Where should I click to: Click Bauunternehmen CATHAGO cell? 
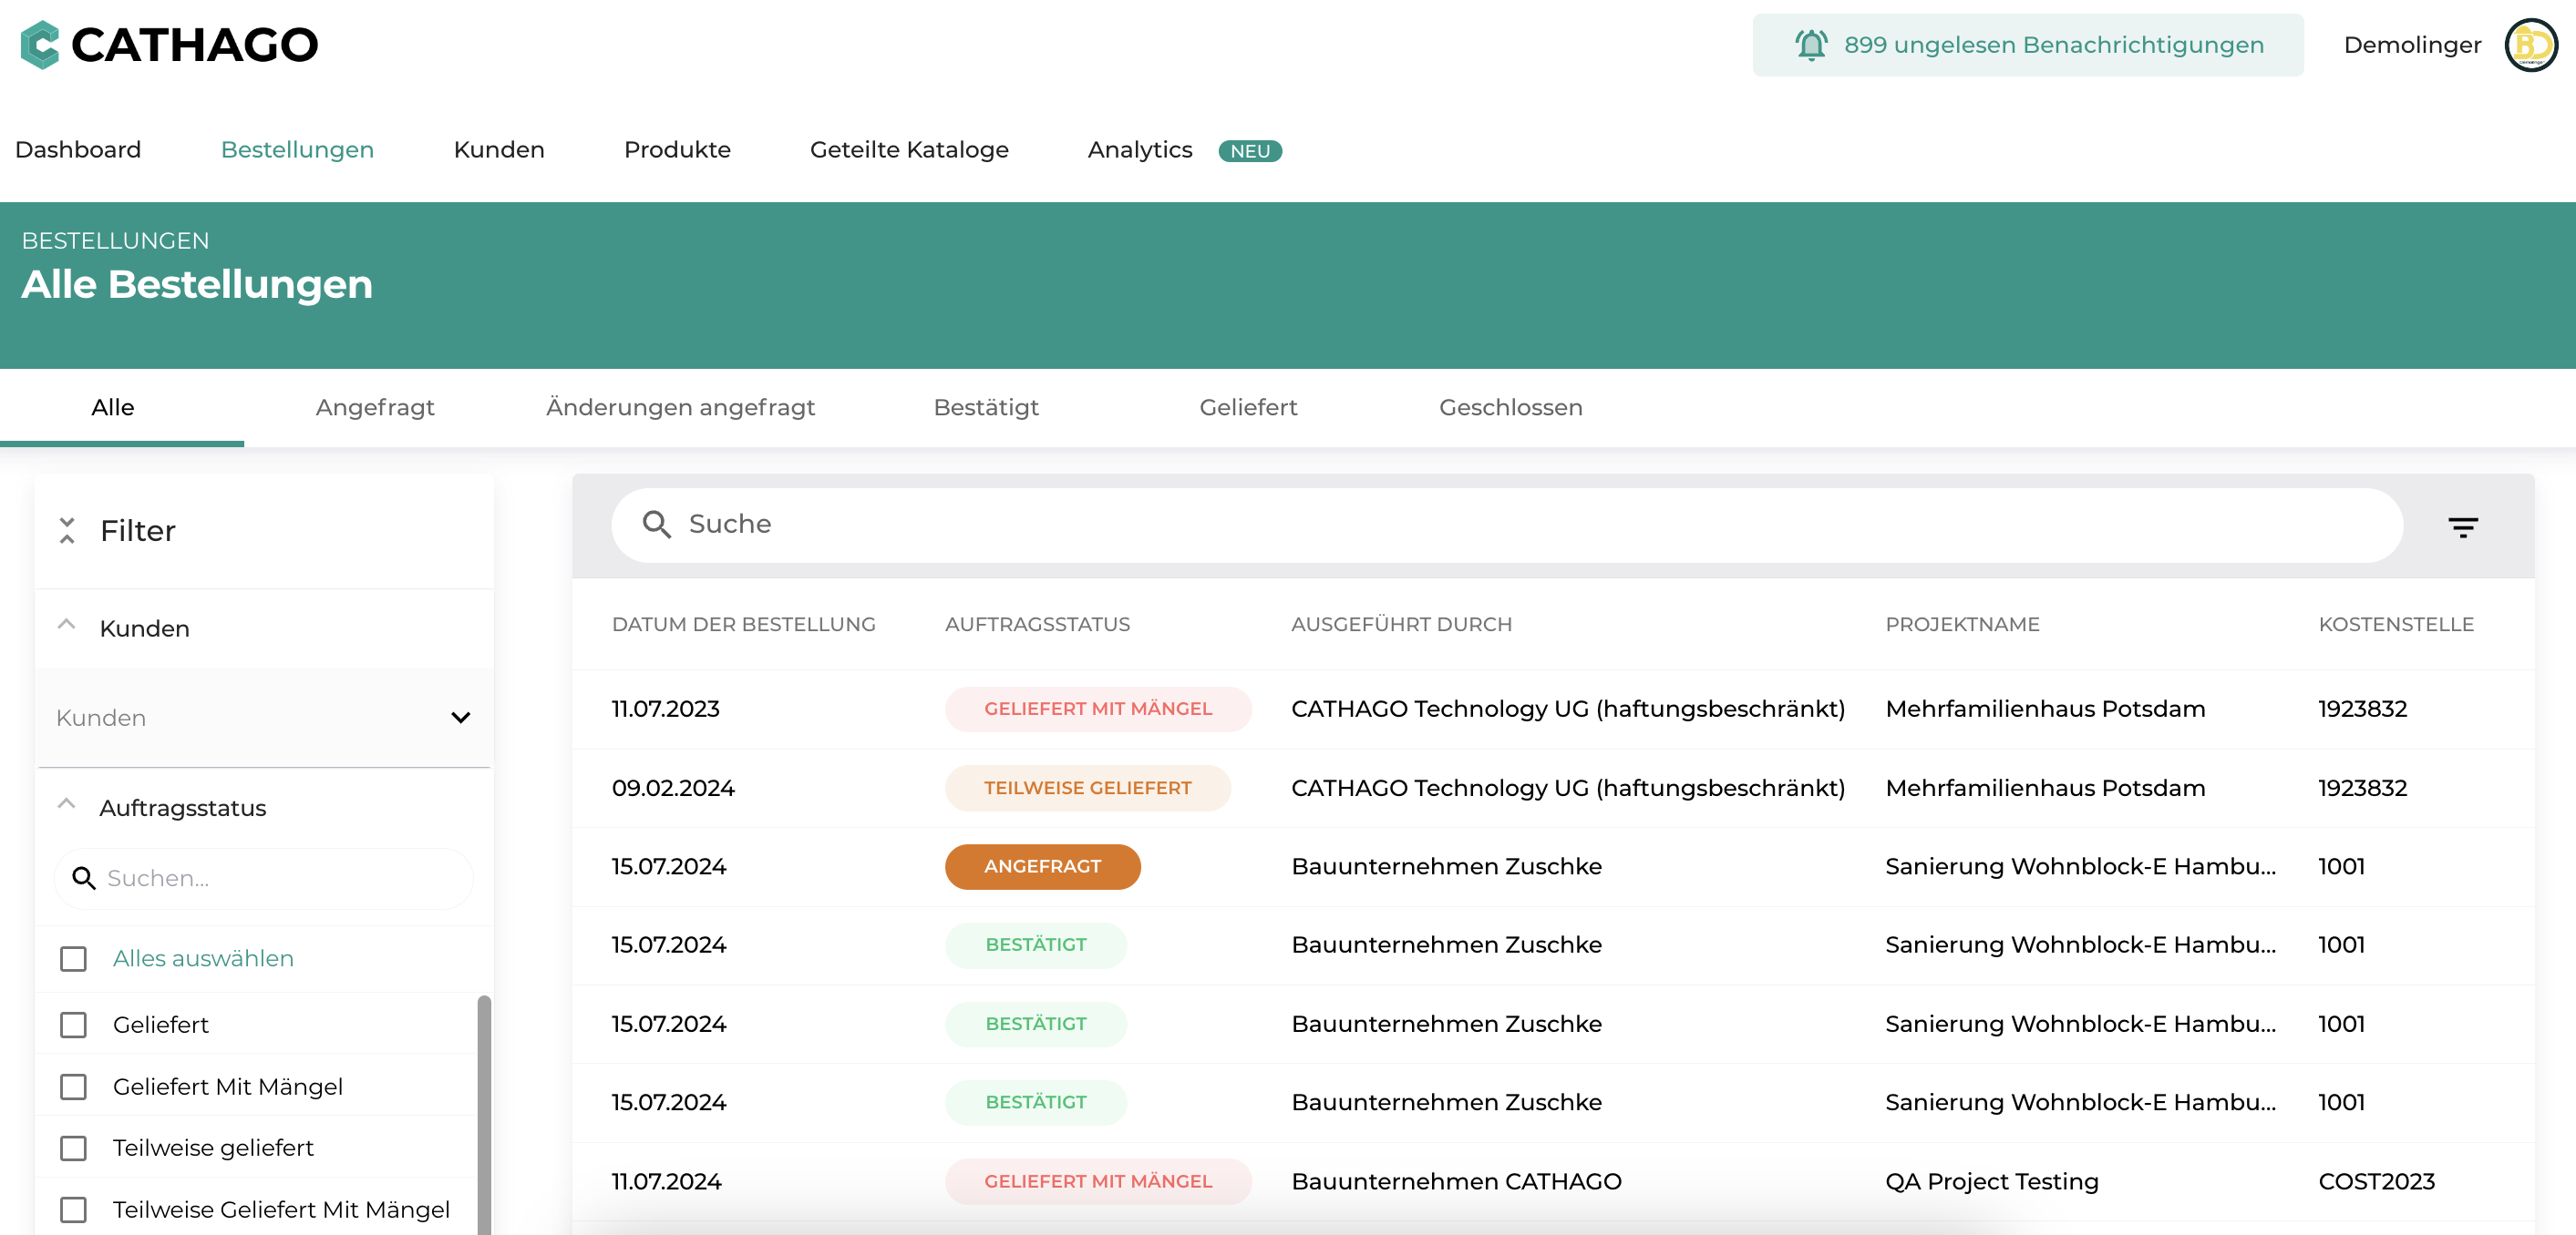pos(1456,1182)
